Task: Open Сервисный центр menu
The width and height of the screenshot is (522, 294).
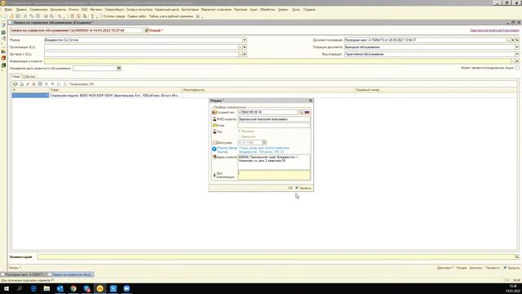Action: coord(166,10)
